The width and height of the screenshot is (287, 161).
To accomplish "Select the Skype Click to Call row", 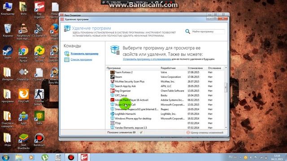I will point(165,105).
